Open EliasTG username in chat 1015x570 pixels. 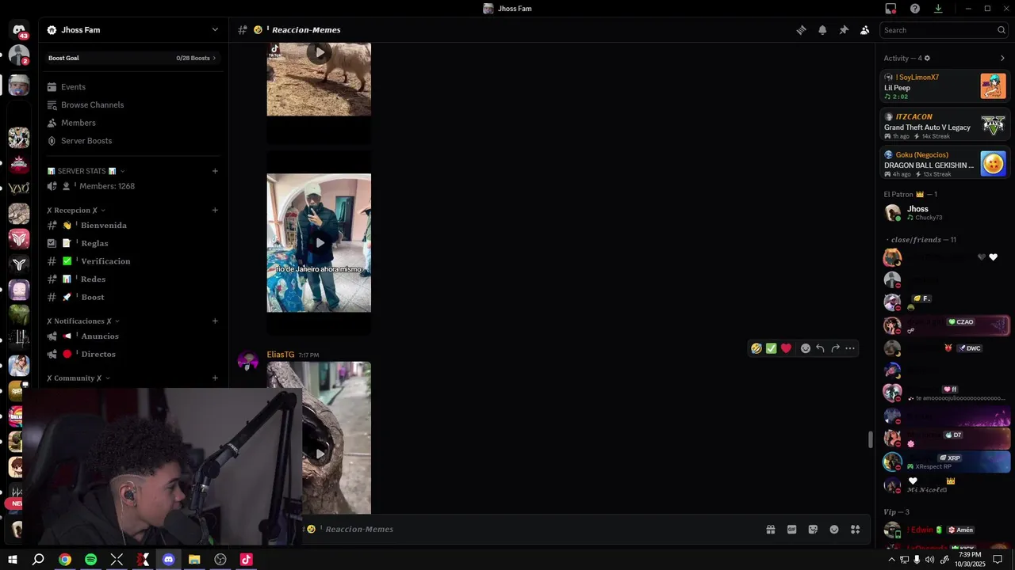pos(281,355)
